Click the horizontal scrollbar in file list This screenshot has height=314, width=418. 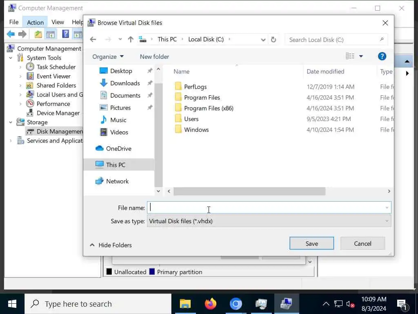[x=249, y=191]
